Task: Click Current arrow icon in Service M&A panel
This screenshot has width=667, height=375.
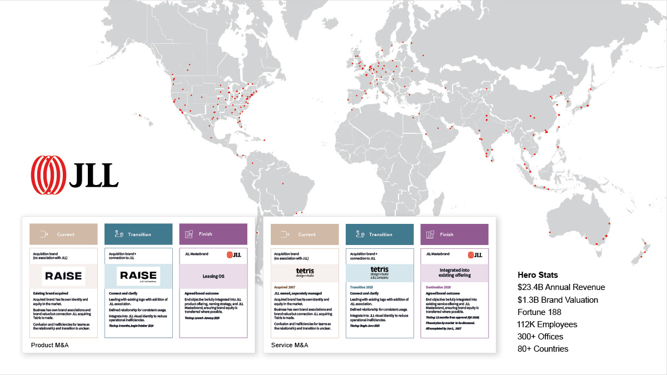Action: (285, 234)
